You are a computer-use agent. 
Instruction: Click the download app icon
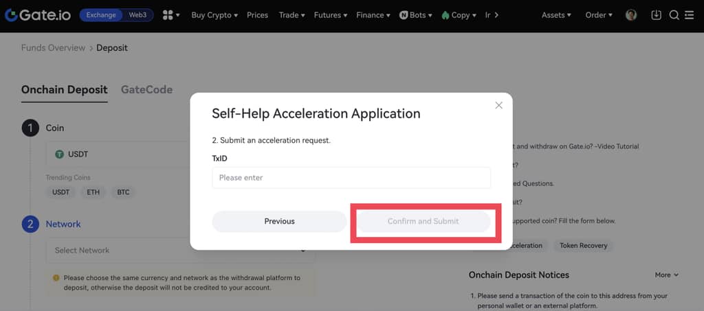click(x=656, y=15)
